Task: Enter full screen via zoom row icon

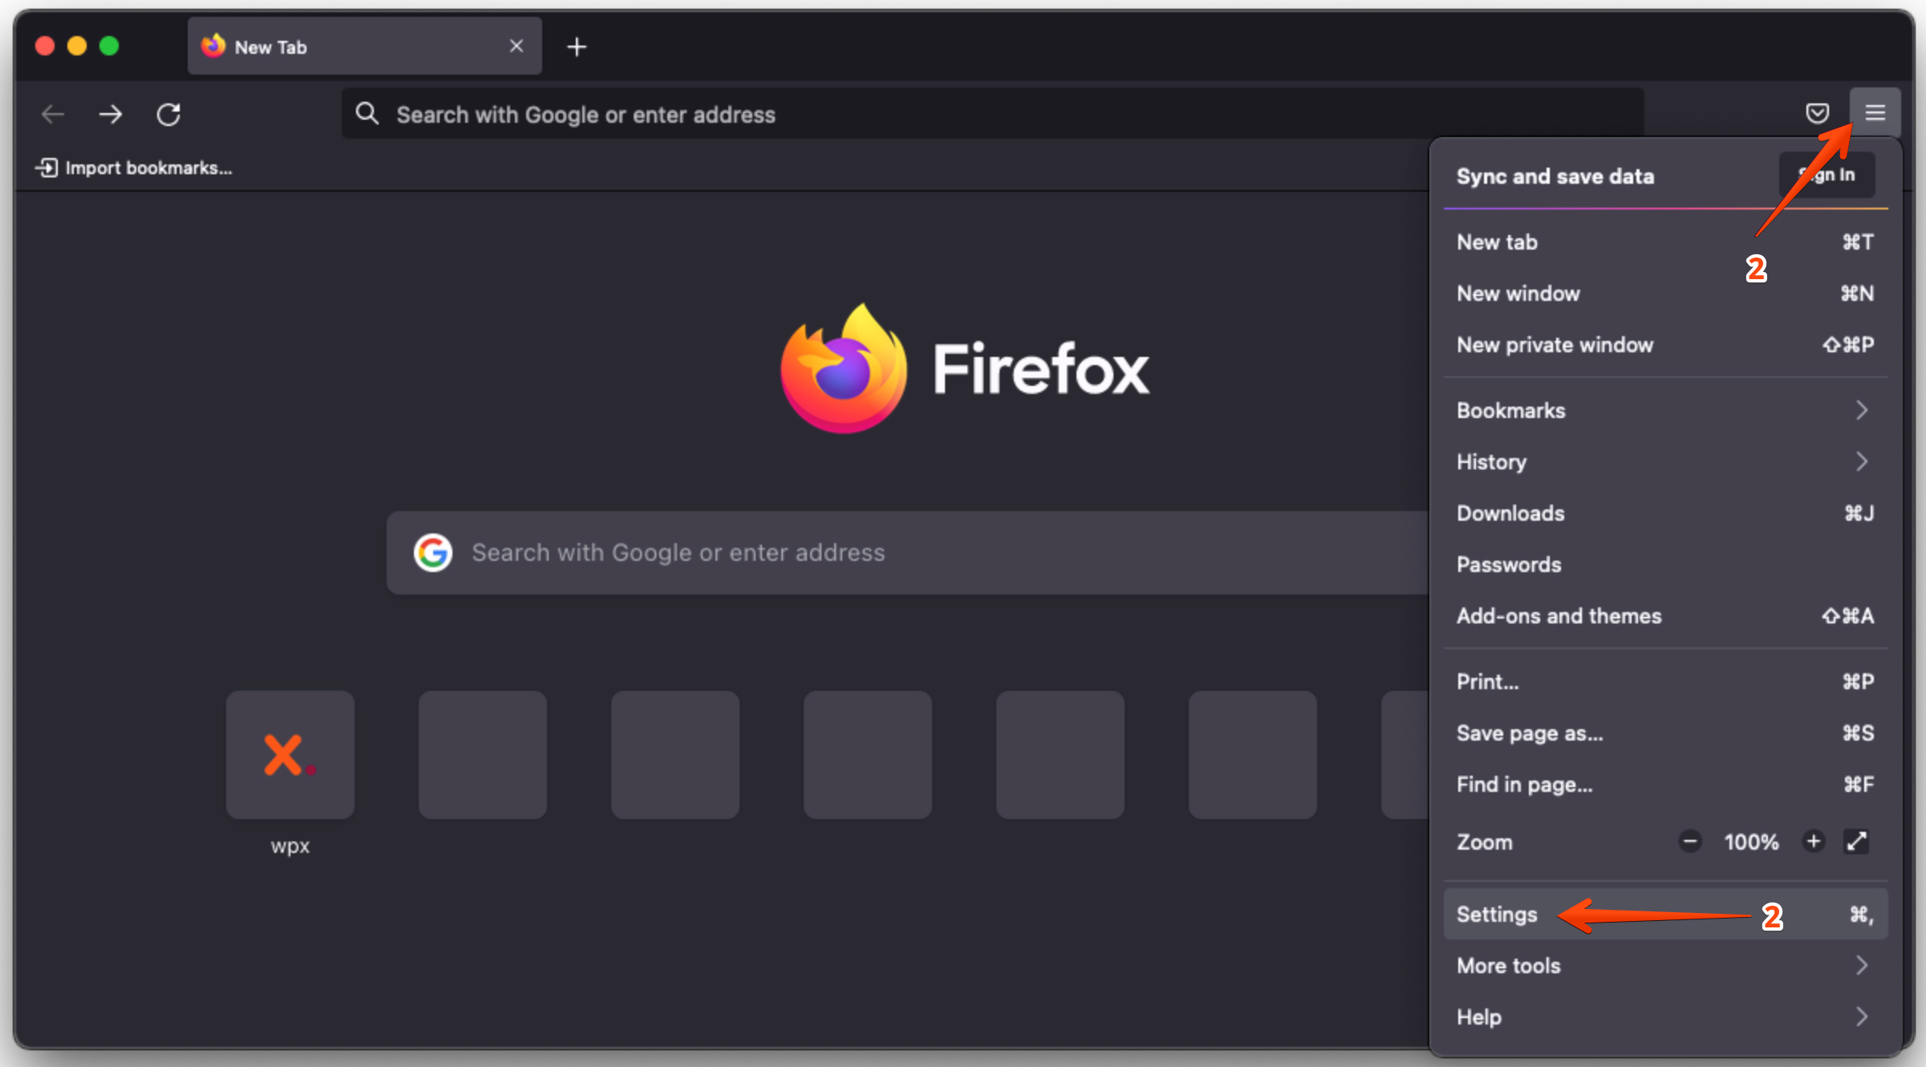Action: pyautogui.click(x=1856, y=842)
